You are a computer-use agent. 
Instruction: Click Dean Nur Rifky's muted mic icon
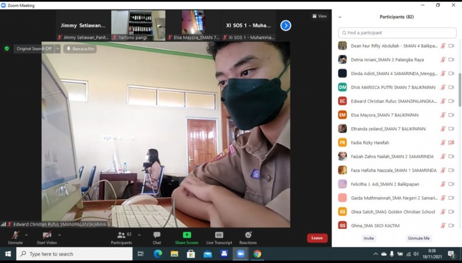[443, 46]
